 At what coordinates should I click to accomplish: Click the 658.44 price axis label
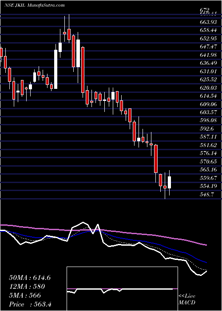pyautogui.click(x=208, y=30)
